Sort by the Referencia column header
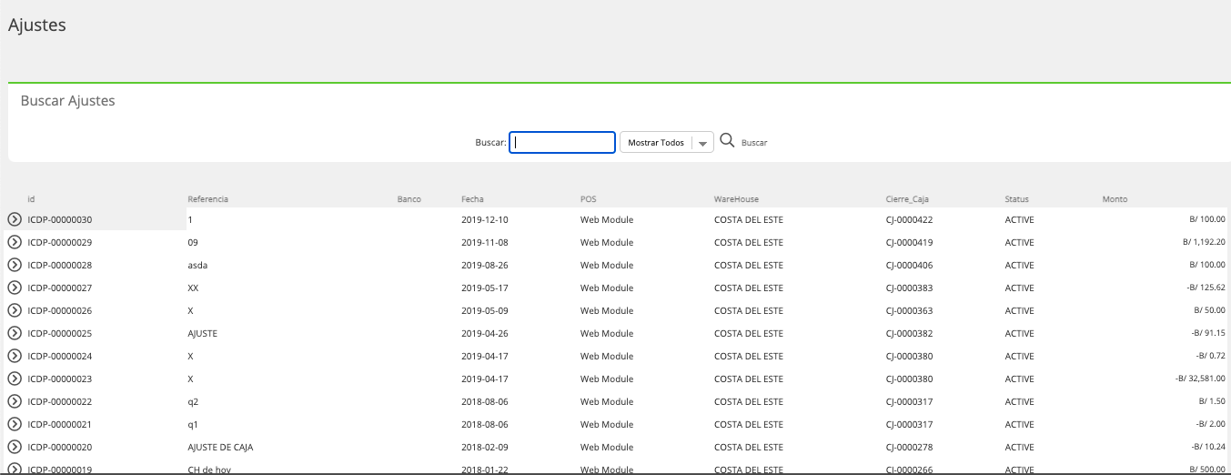 click(x=207, y=198)
